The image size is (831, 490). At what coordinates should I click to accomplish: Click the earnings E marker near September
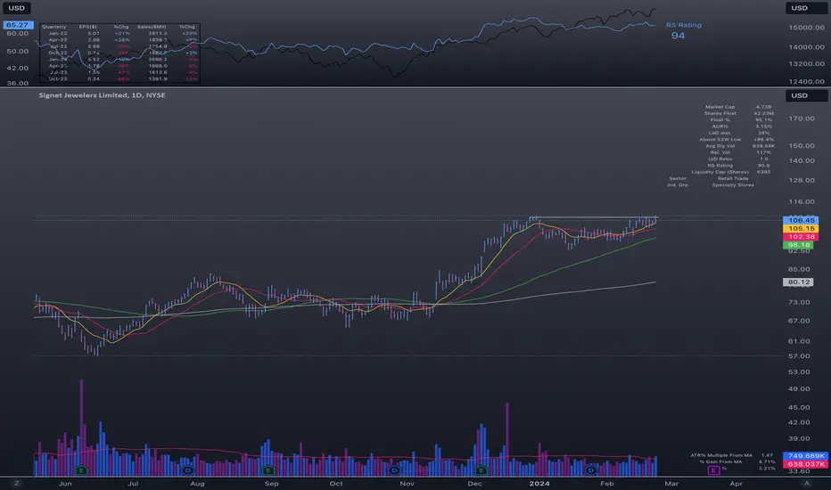[268, 470]
